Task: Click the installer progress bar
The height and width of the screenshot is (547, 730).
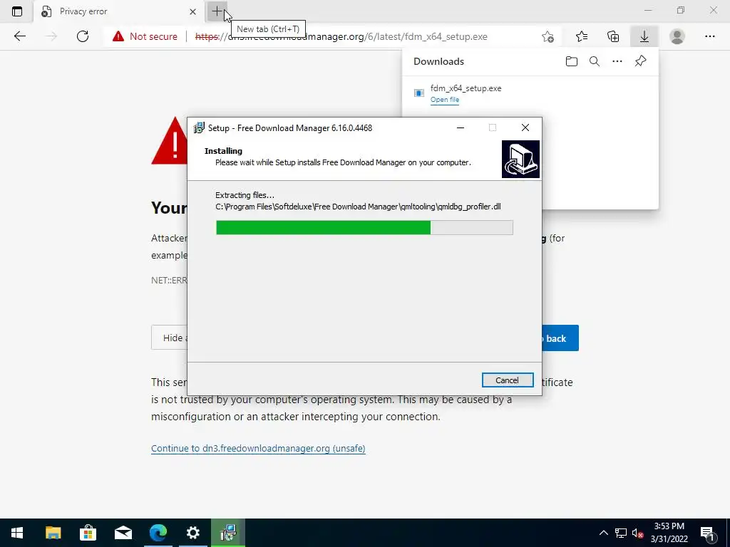Action: tap(364, 227)
